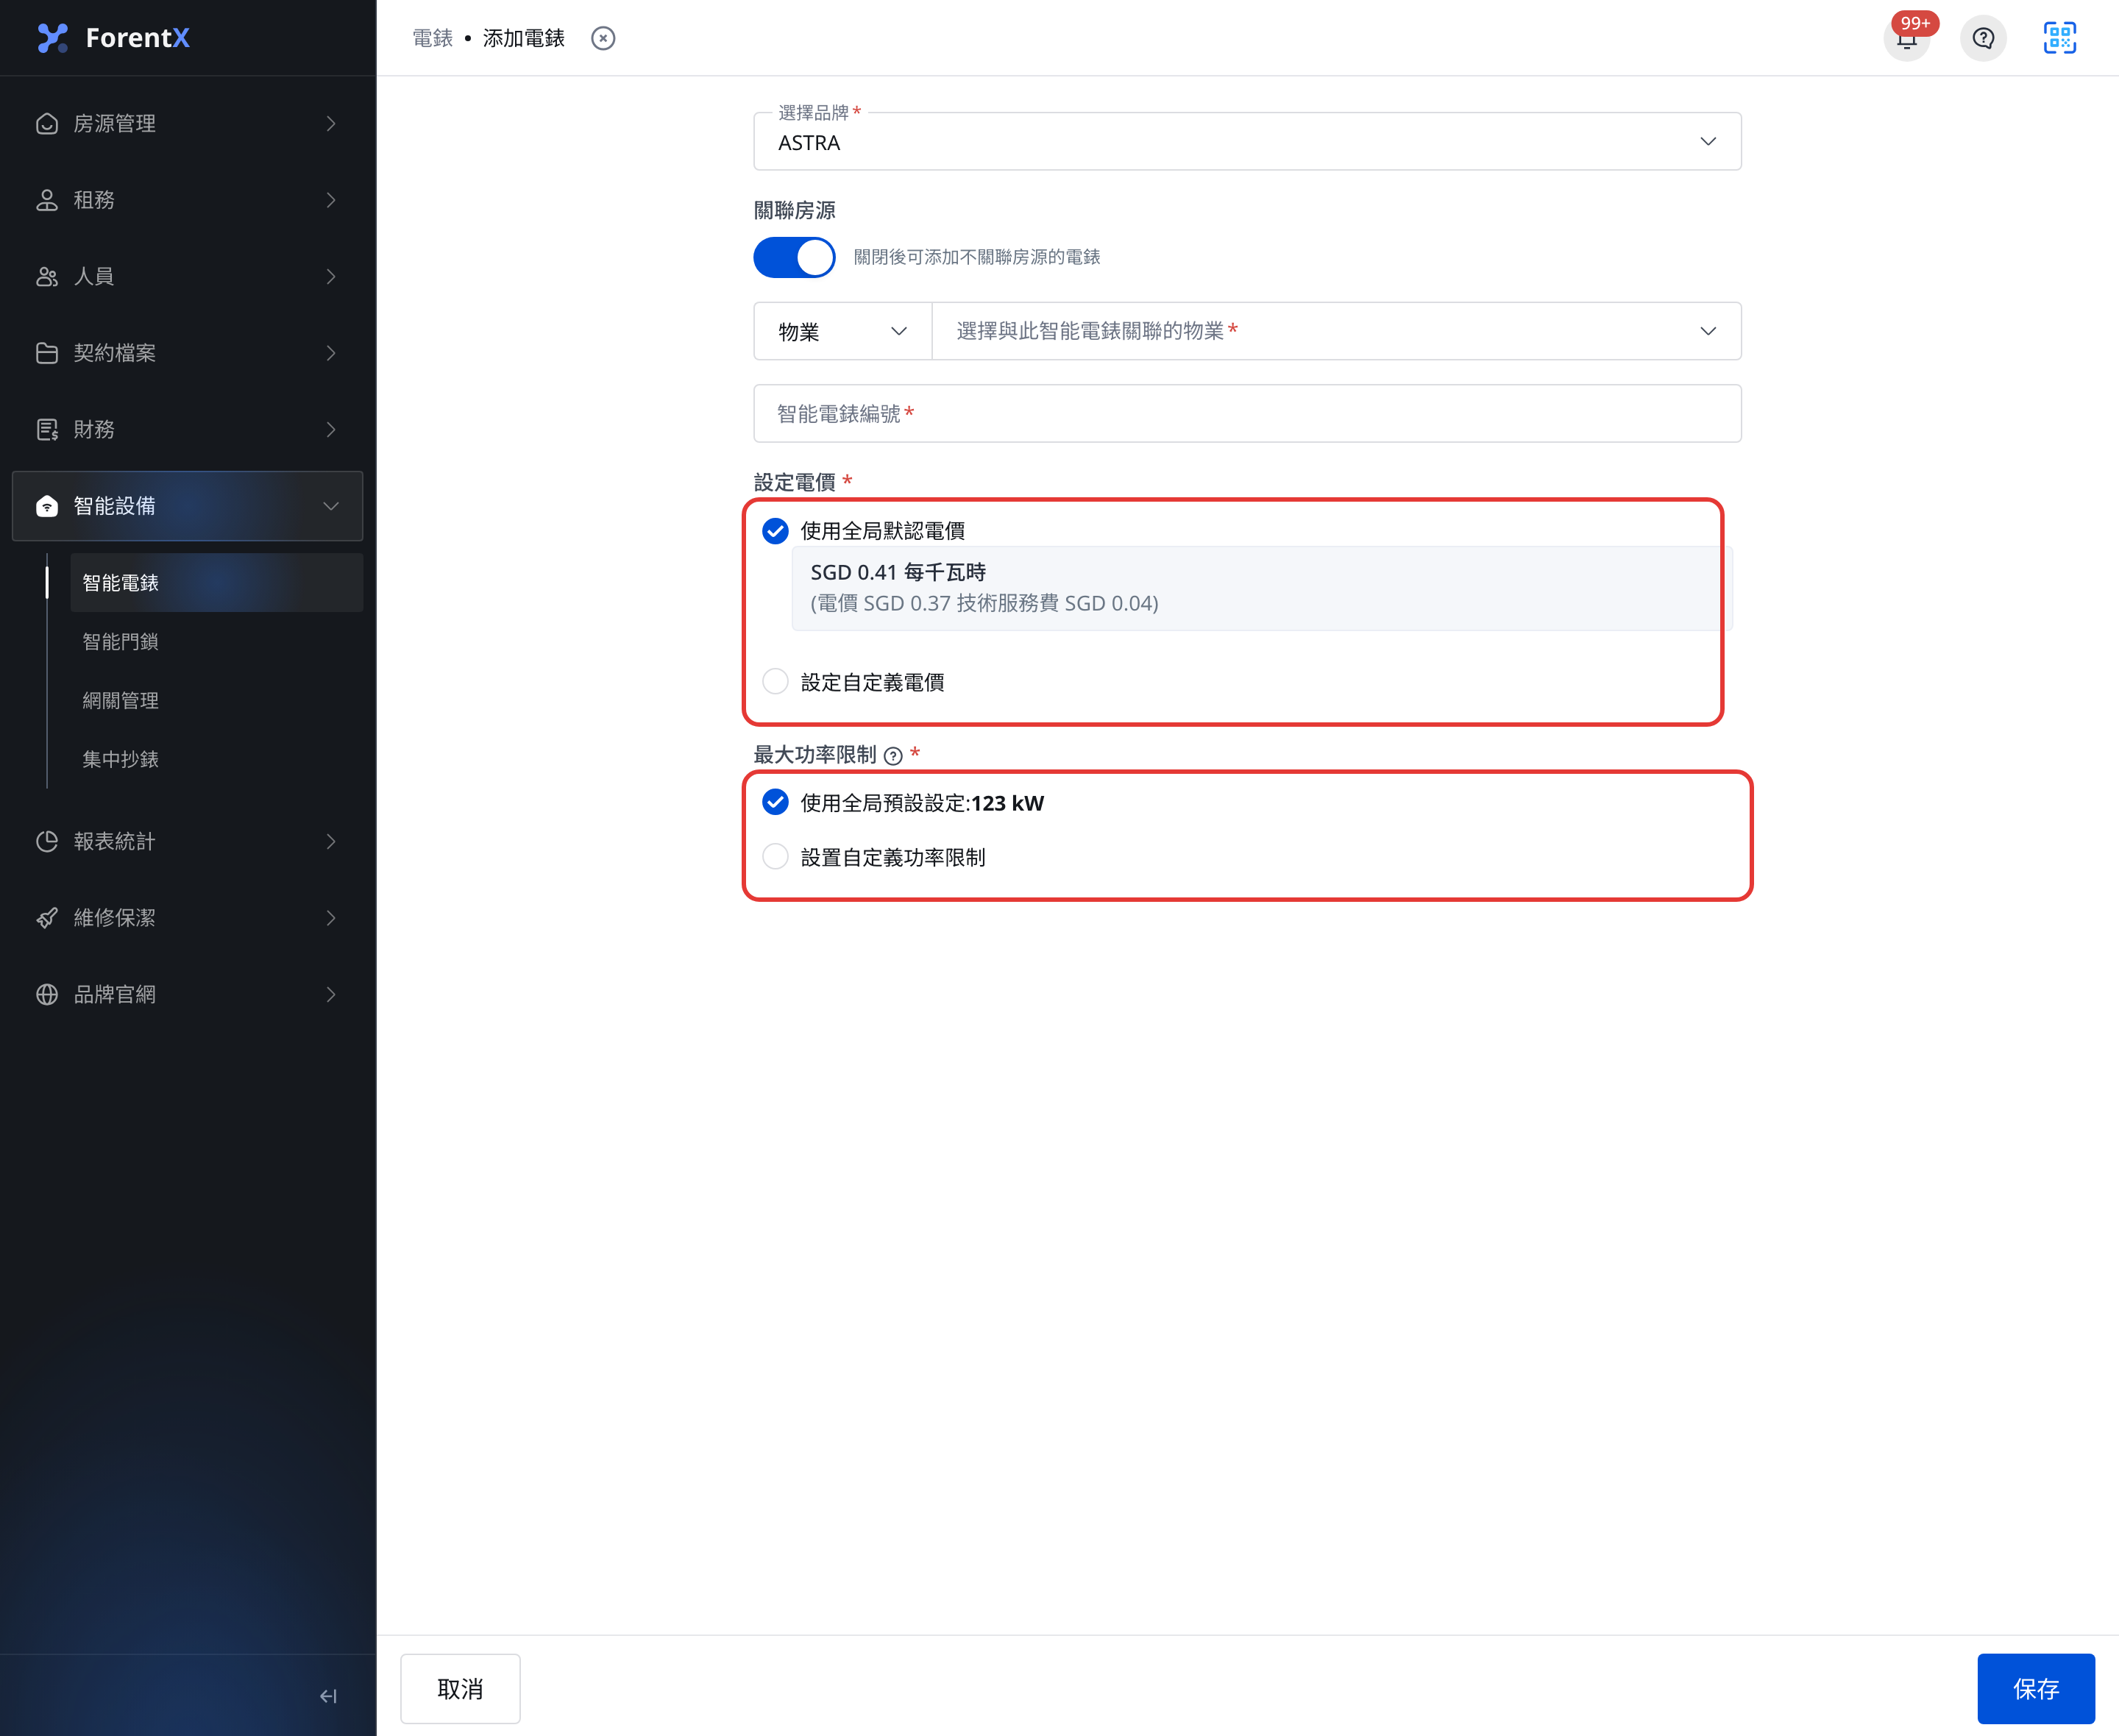This screenshot has height=1736, width=2119.
Task: Click the 財務 finance icon
Action: click(47, 430)
